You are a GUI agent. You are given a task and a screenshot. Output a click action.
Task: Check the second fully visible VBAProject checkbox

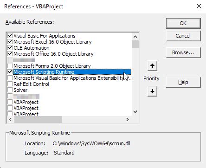pyautogui.click(x=10, y=108)
